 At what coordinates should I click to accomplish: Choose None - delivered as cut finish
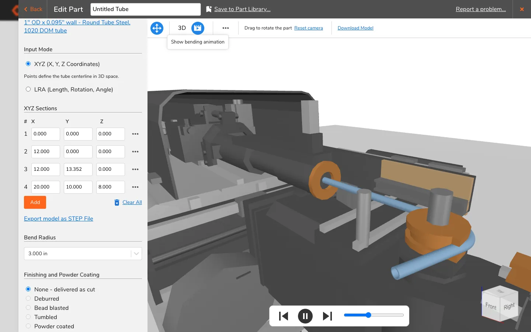pos(28,289)
